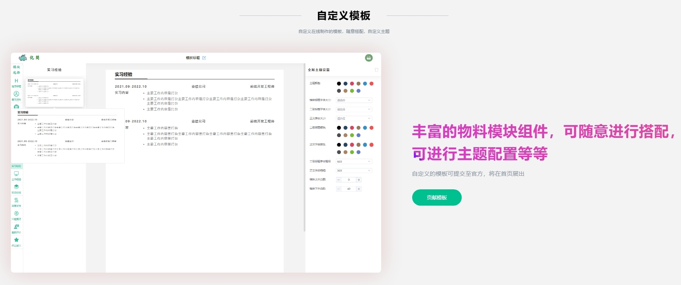Select the 自我评价 module icon
Screen dimensions: 681x285
pyautogui.click(x=16, y=227)
